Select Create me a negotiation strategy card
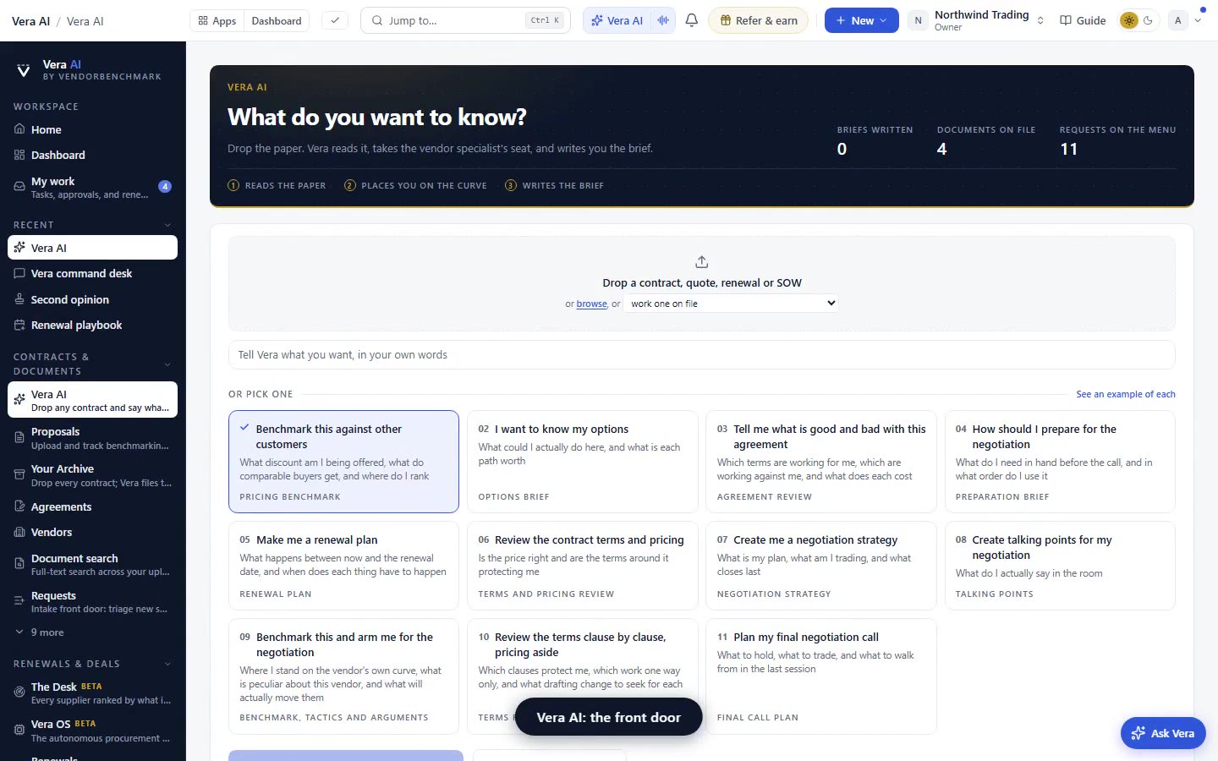The height and width of the screenshot is (761, 1218). (821, 566)
